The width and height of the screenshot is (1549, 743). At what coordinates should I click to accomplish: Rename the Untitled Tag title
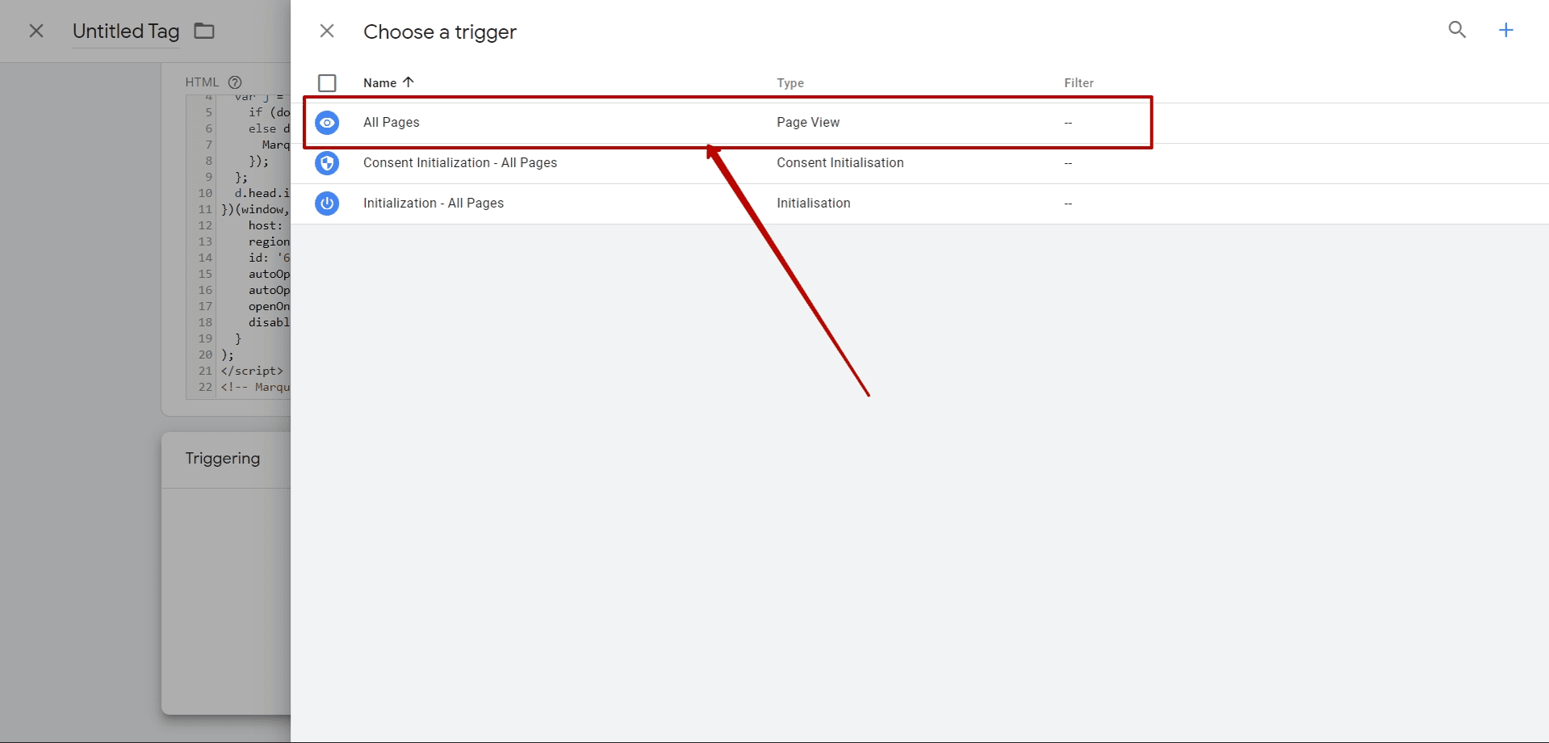126,31
